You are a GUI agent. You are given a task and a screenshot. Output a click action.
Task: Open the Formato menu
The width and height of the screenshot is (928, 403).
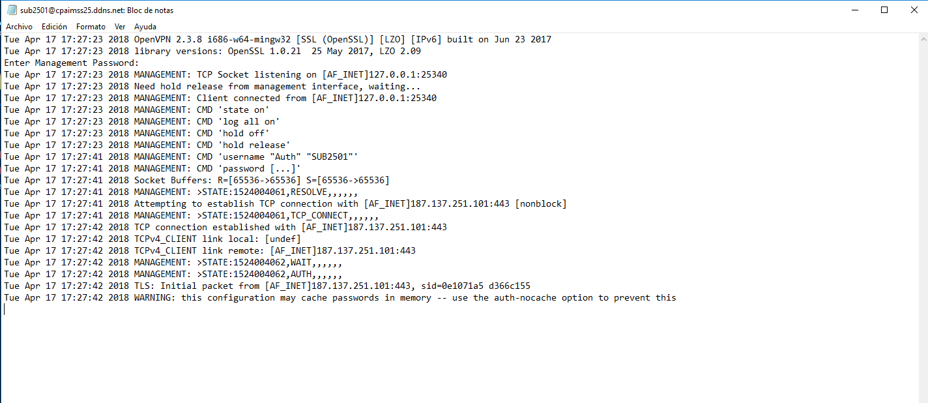(x=91, y=27)
